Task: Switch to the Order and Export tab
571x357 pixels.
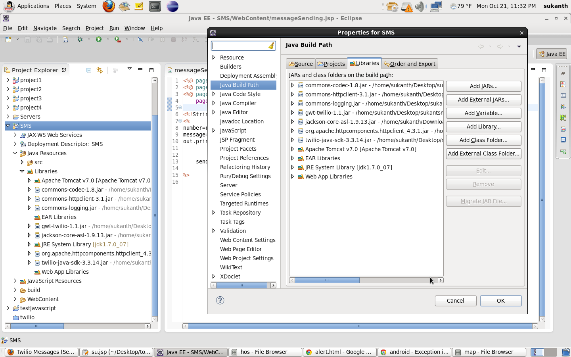Action: pos(410,64)
